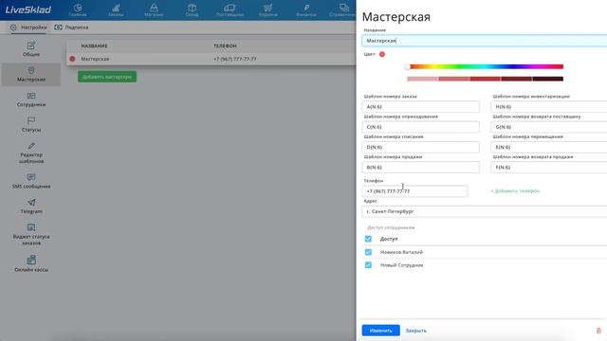Choose the dark maroon shade swatch
Screen dimensions: 607x341
click(x=516, y=79)
